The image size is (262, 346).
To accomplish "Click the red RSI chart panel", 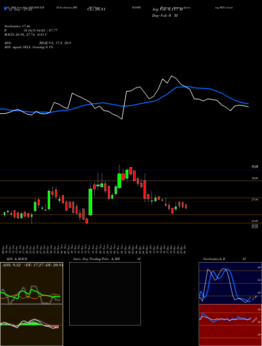I will 230,325.
